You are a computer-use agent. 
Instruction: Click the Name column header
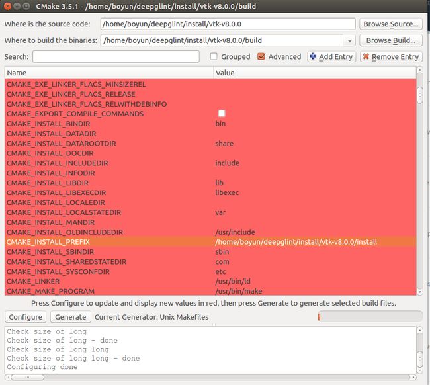109,73
